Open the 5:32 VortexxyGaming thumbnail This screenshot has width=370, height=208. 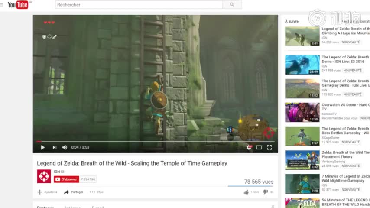(x=302, y=160)
